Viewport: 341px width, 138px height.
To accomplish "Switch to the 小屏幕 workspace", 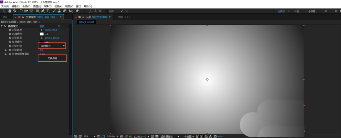I will click(x=312, y=11).
